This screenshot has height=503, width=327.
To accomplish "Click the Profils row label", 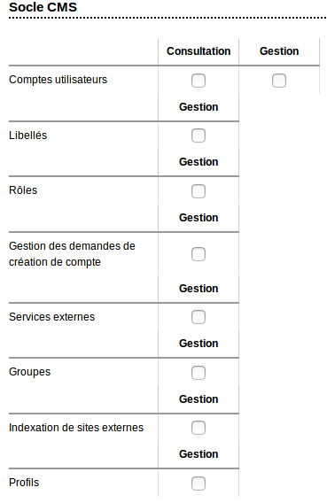I will pos(24,483).
